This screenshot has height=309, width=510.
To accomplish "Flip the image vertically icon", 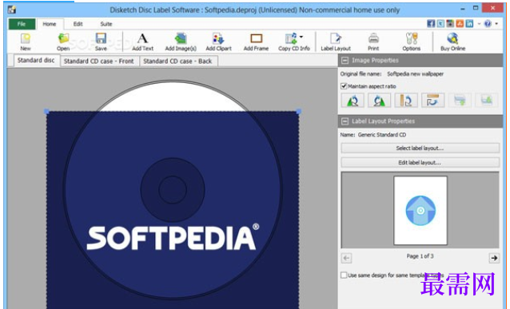I will [432, 101].
